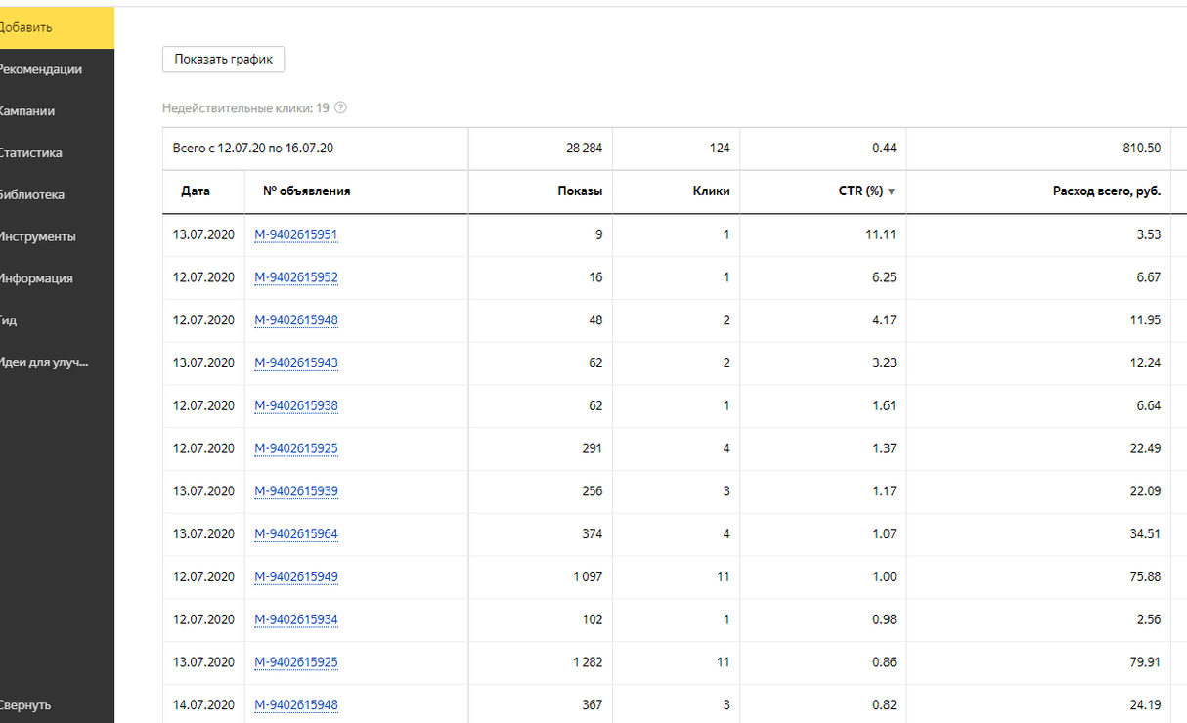
Task: Go to Рекомендации in the sidebar
Action: 41,69
